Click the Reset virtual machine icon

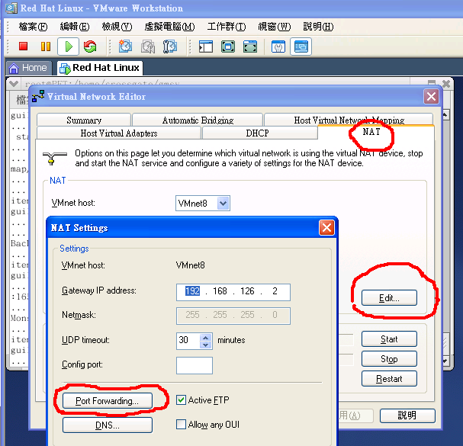point(90,47)
